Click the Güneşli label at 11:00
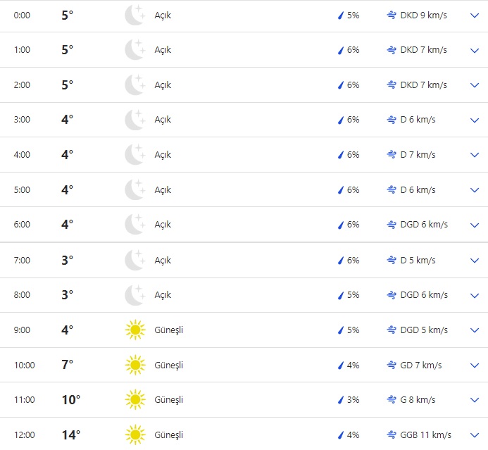 168,400
